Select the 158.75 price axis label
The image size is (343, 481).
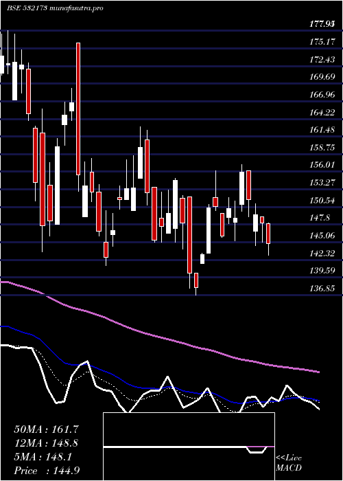[x=322, y=148]
